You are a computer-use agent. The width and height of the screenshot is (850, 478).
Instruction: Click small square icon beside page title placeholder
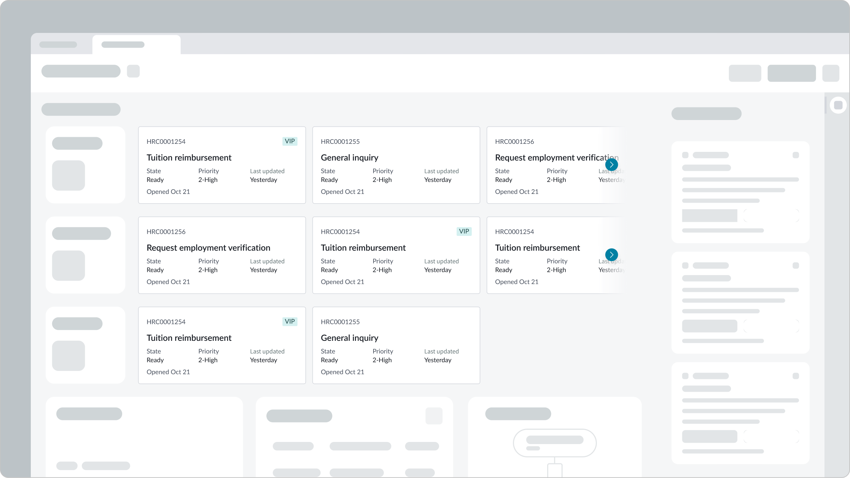point(133,71)
